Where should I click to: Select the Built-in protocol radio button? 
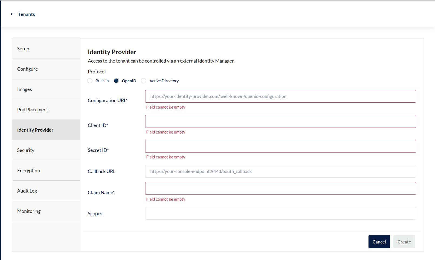(90, 81)
